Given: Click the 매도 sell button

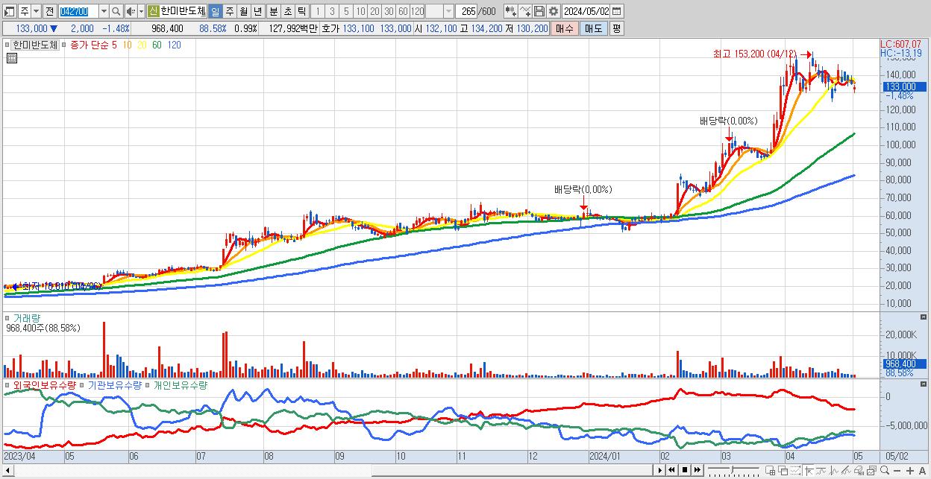Looking at the screenshot, I should tap(593, 28).
